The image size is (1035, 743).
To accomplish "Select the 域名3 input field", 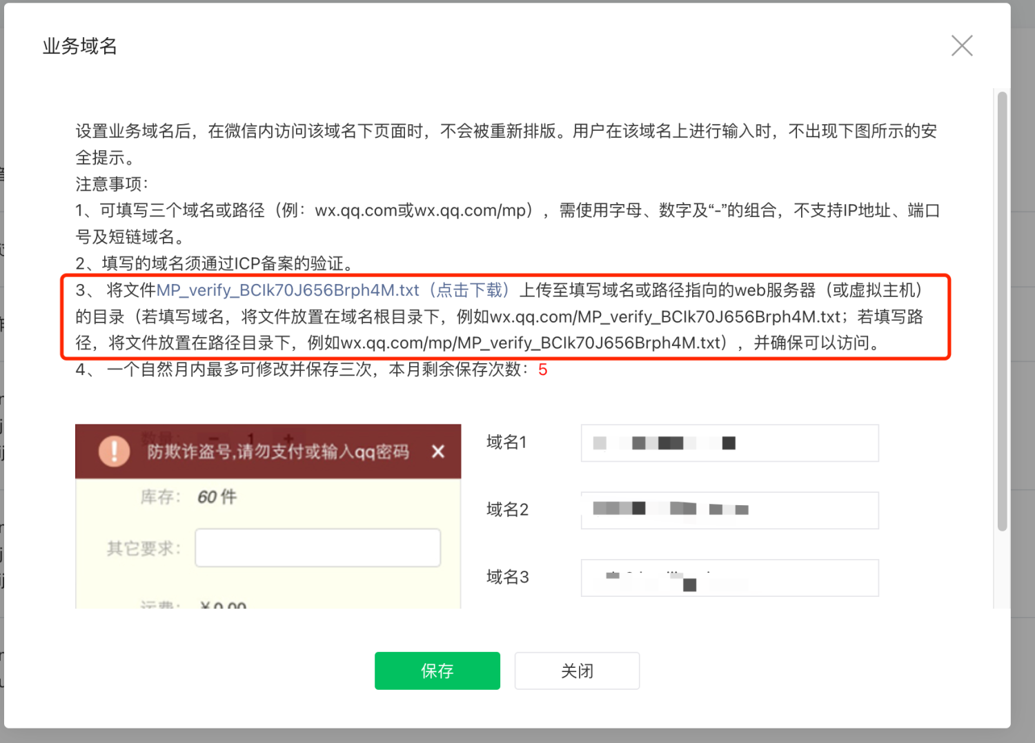I will coord(729,578).
